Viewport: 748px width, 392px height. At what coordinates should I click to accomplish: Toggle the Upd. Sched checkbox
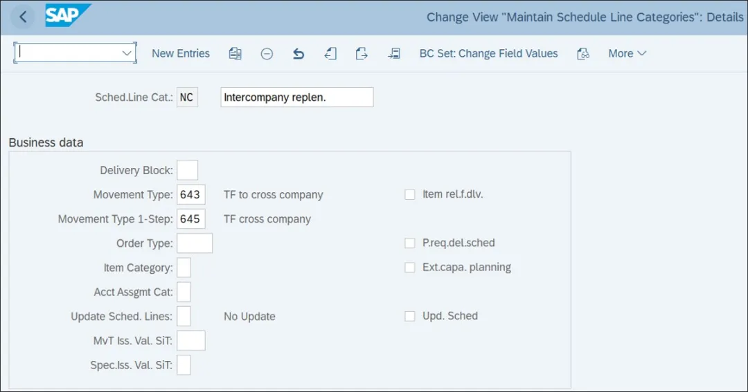pos(410,316)
